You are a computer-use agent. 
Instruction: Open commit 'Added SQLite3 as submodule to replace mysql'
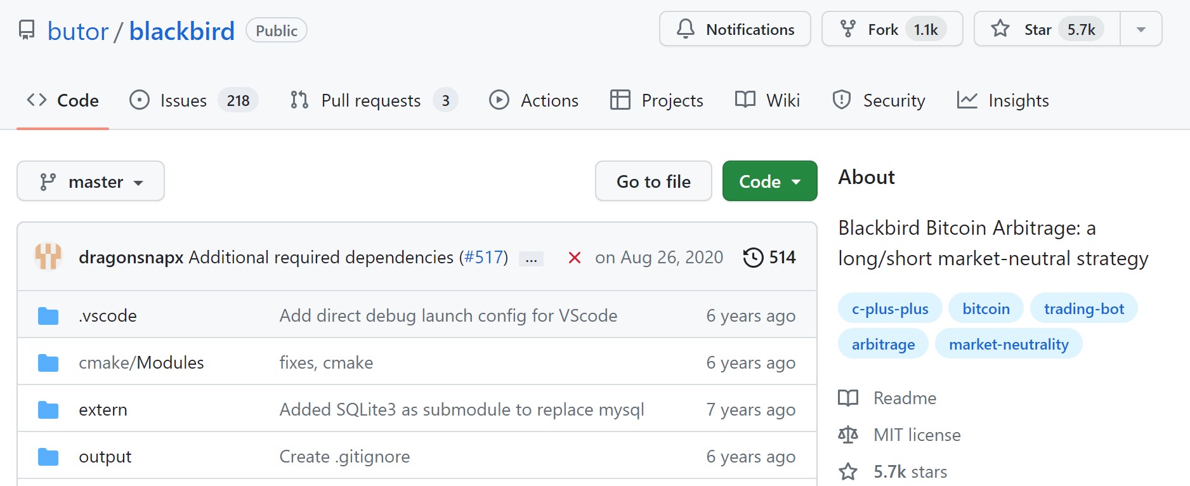[x=462, y=409]
